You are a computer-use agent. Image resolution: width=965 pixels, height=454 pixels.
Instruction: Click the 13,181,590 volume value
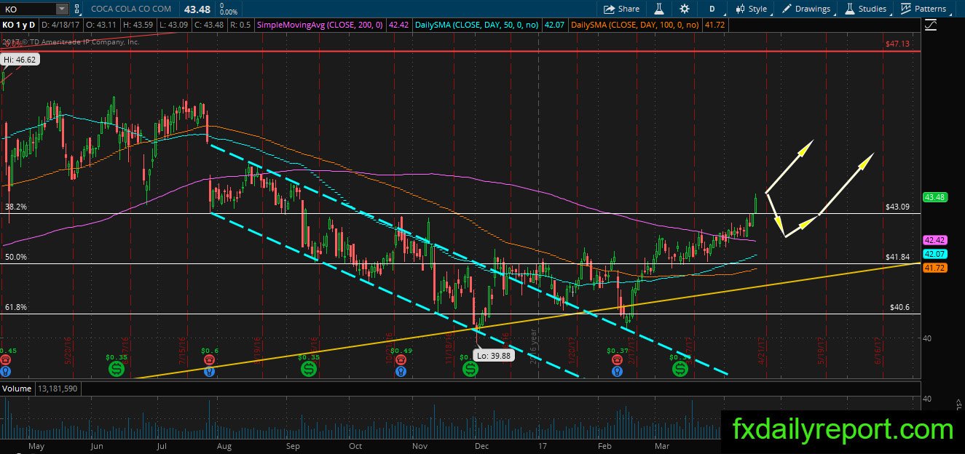58,389
